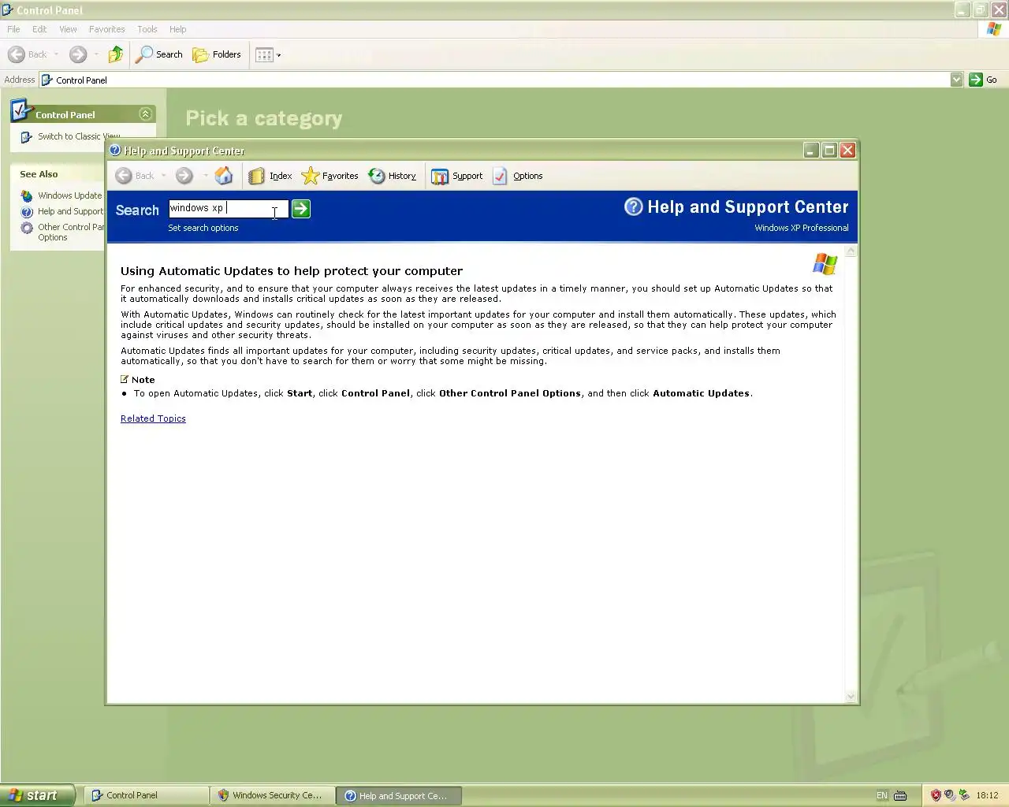Switch to Control Panel taskbar button

[147, 795]
